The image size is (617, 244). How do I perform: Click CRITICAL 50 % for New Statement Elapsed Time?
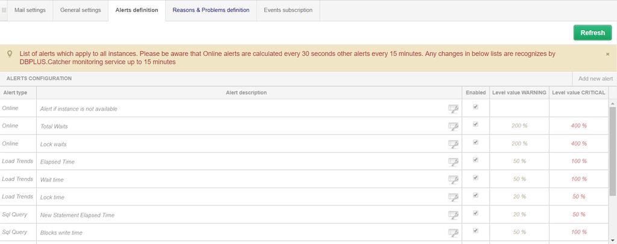[x=579, y=214]
